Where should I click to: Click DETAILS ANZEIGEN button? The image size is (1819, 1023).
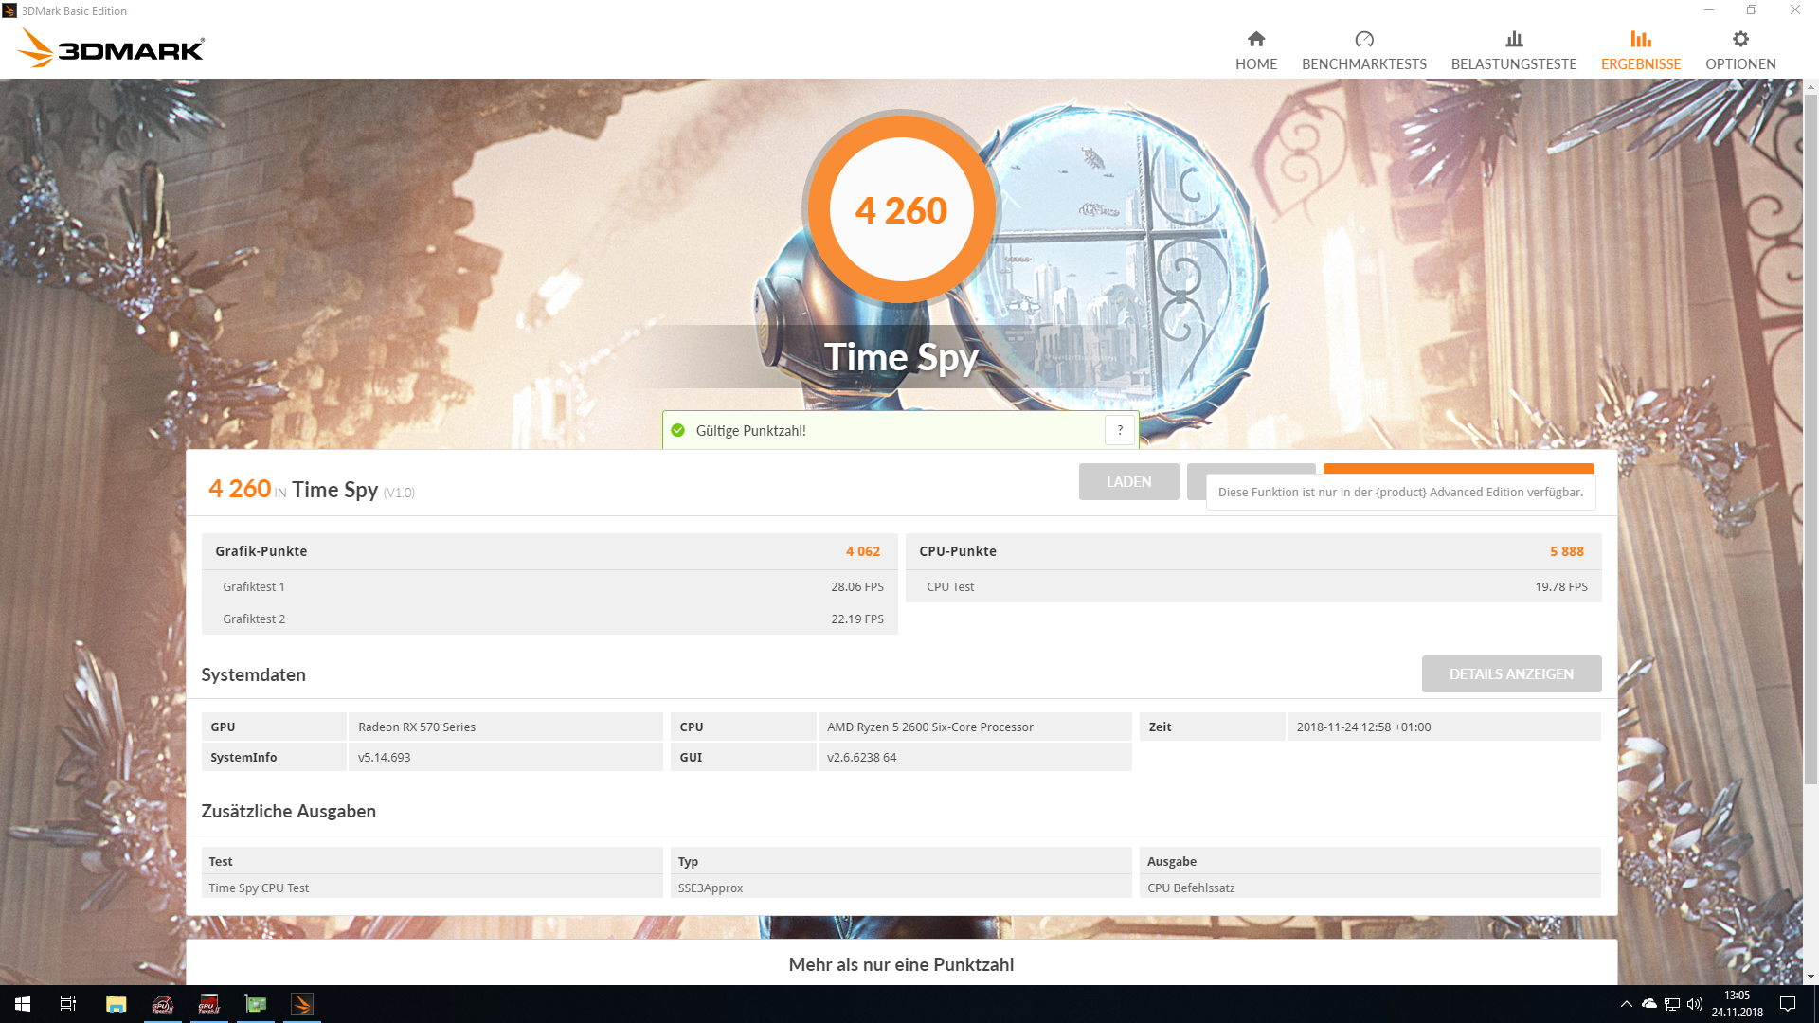click(x=1510, y=673)
